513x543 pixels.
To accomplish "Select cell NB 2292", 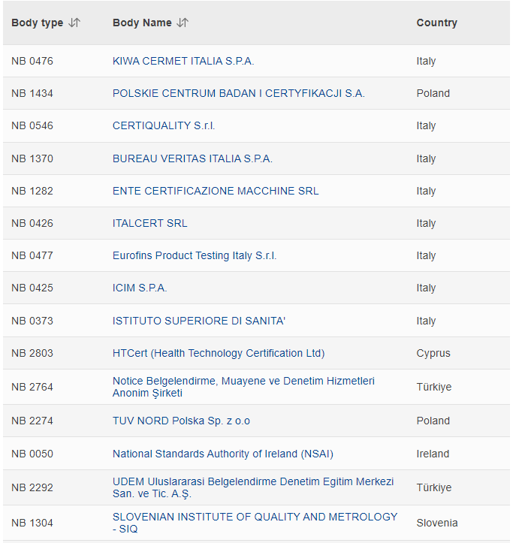I will pos(32,487).
